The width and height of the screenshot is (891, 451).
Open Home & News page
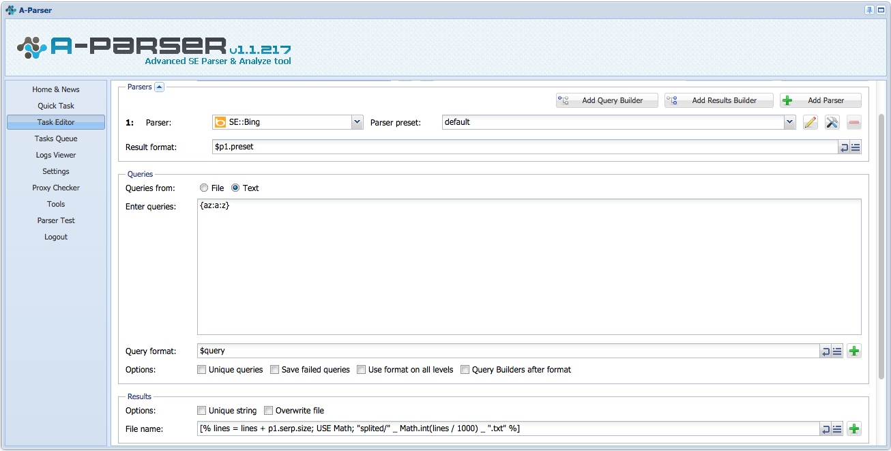point(56,89)
